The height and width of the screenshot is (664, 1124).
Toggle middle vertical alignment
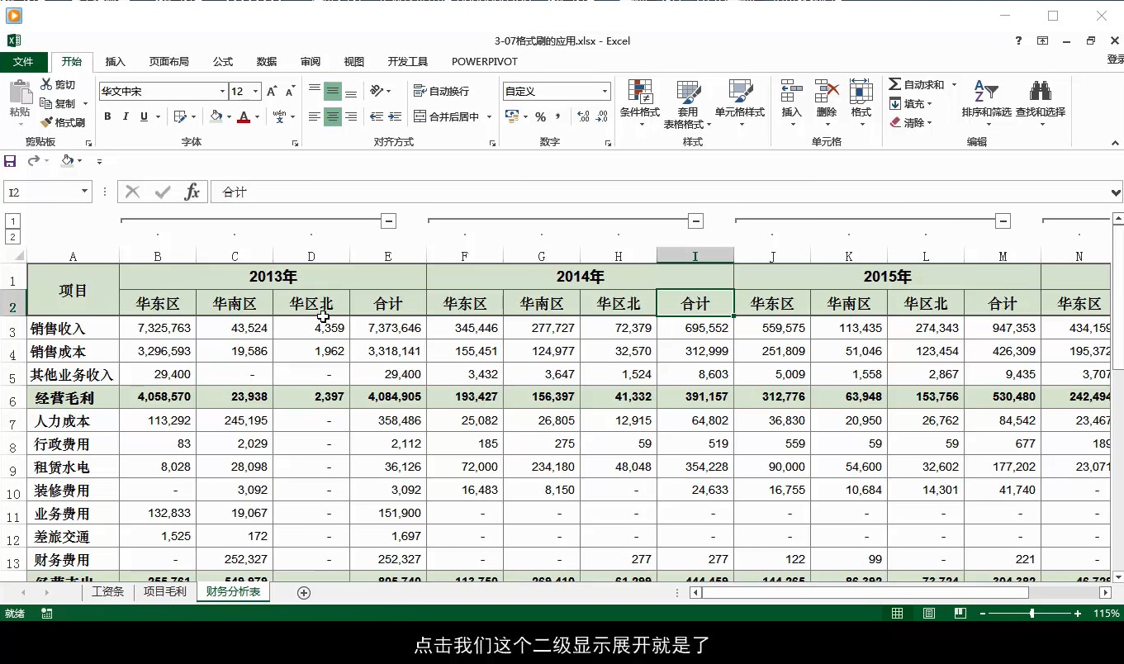(x=333, y=91)
